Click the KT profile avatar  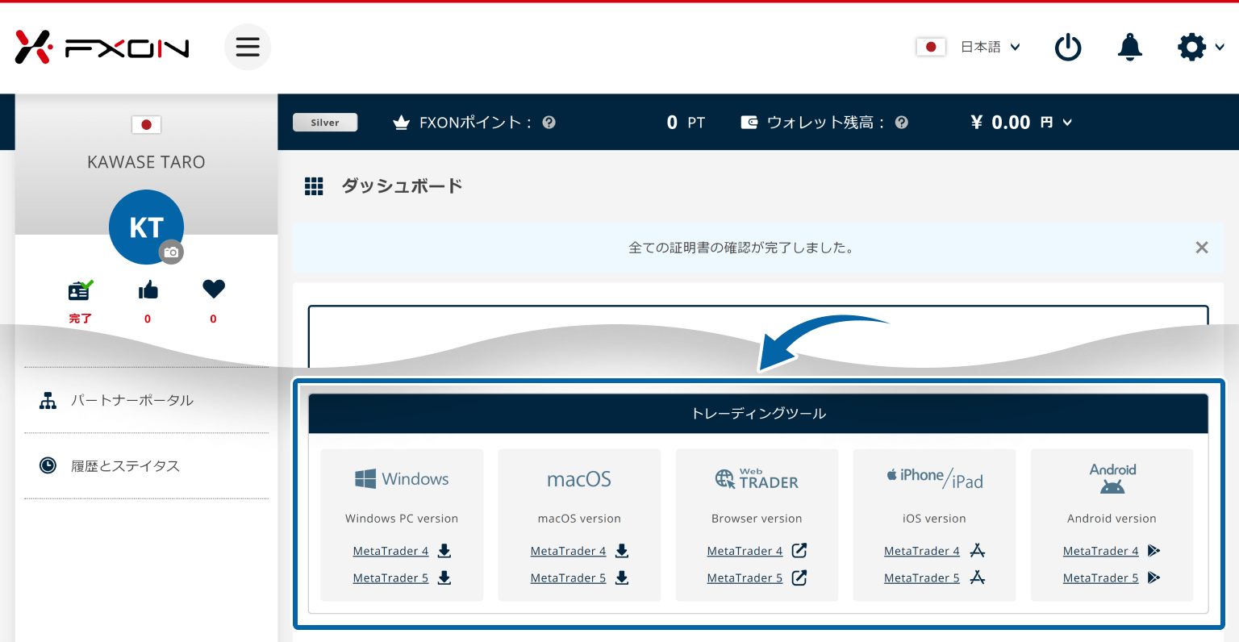146,227
